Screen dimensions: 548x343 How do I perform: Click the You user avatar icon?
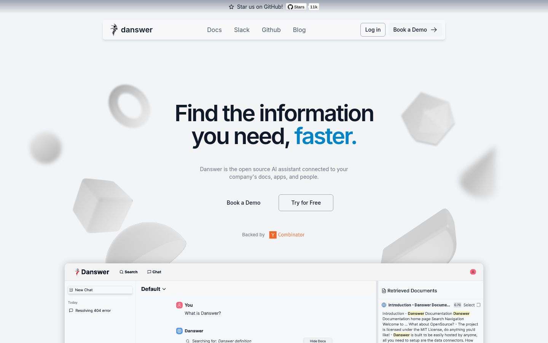[x=179, y=305]
